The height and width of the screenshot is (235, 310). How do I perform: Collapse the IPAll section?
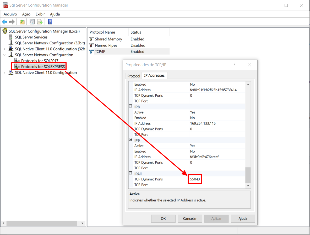coord(130,173)
